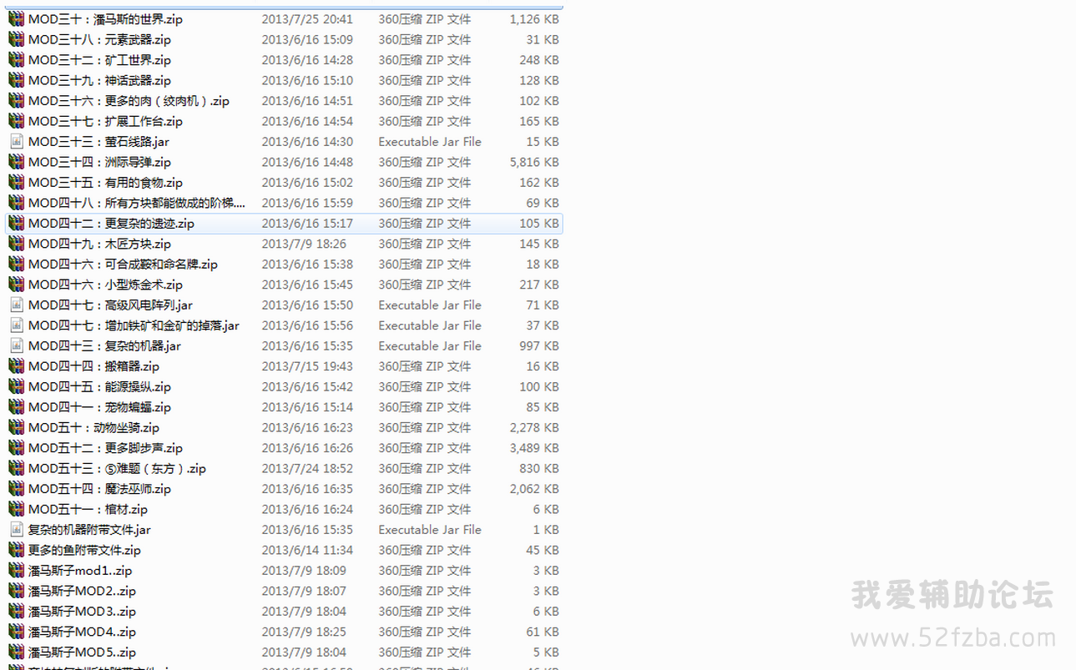The height and width of the screenshot is (670, 1076).
Task: Select file name MOD五十二：更多脚步声.zip
Action: tap(105, 448)
